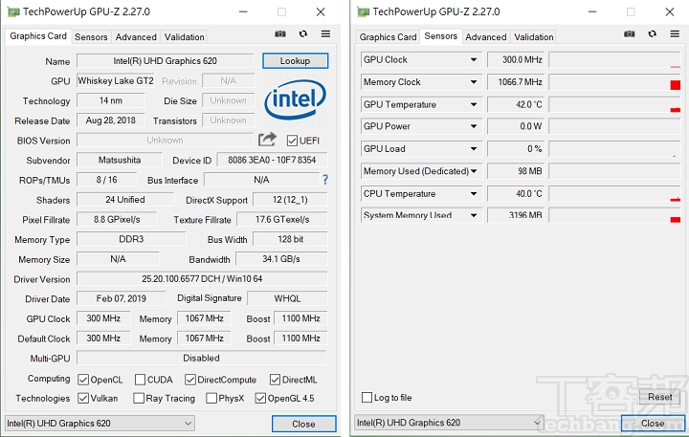The width and height of the screenshot is (689, 437).
Task: Click the Bus Interface question mark
Action: pos(325,180)
